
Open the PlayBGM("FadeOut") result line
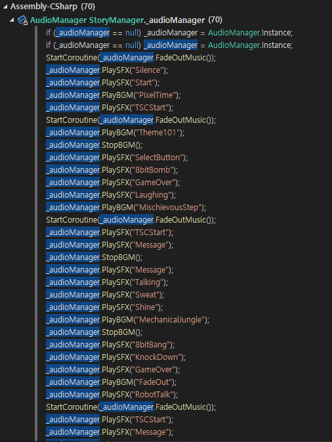[x=112, y=382]
